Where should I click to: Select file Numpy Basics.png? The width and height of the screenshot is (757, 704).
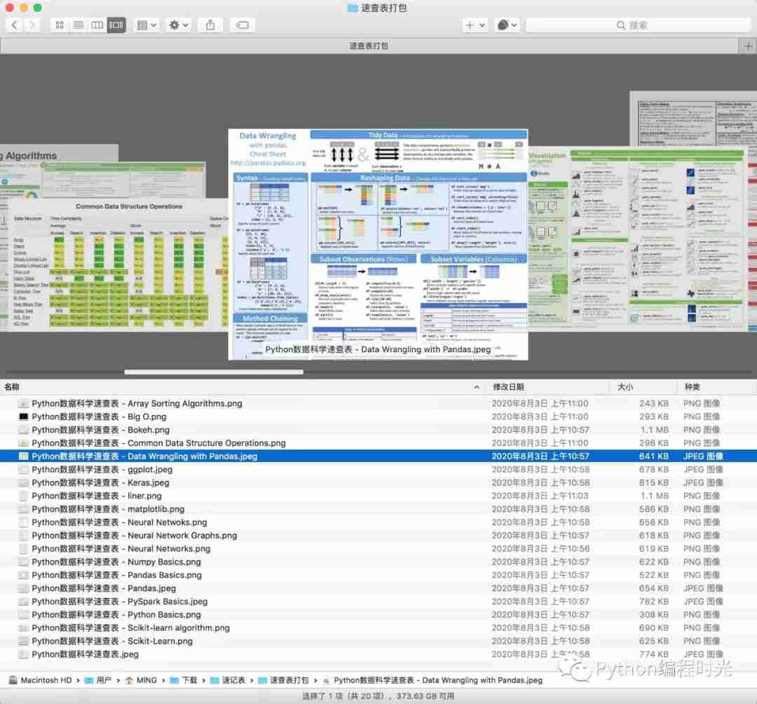[x=378, y=562]
